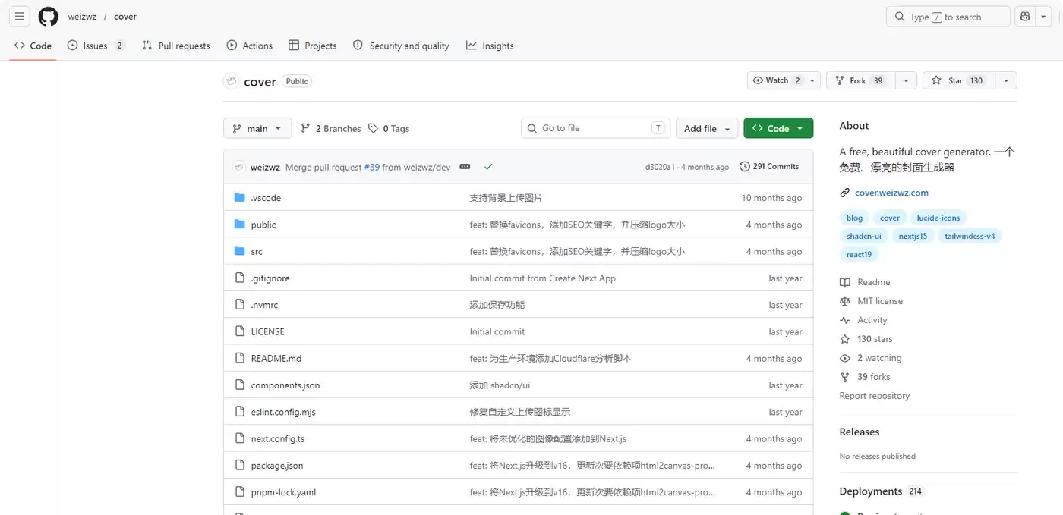Image resolution: width=1063 pixels, height=515 pixels.
Task: Expand the commit message ellipsis button
Action: tap(465, 167)
